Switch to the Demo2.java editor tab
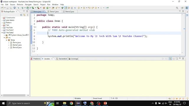The image size is (189, 106). click(x=70, y=11)
